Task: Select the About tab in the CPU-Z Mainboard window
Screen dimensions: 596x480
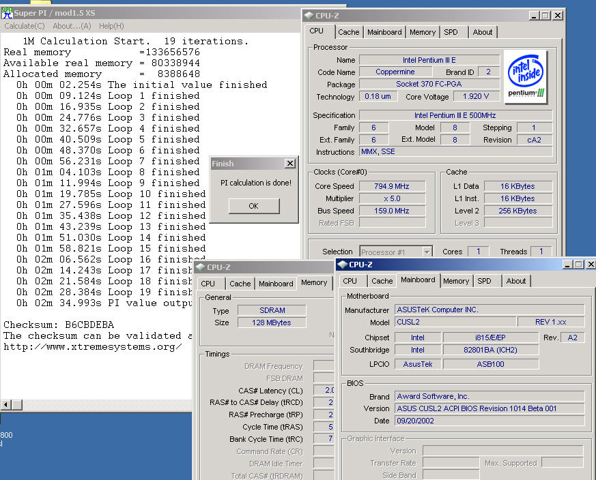Action: pyautogui.click(x=516, y=281)
